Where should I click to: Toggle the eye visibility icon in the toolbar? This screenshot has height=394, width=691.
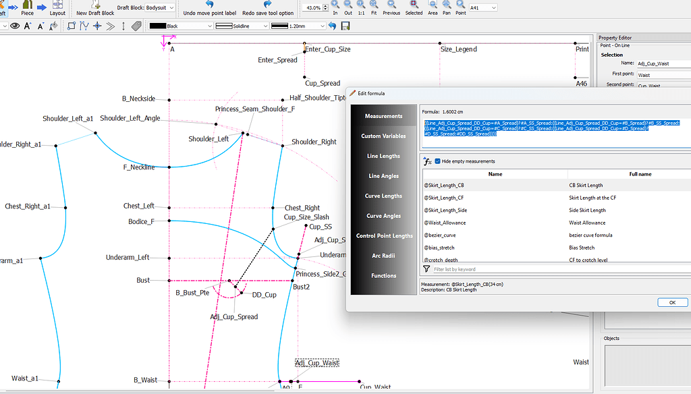(14, 26)
